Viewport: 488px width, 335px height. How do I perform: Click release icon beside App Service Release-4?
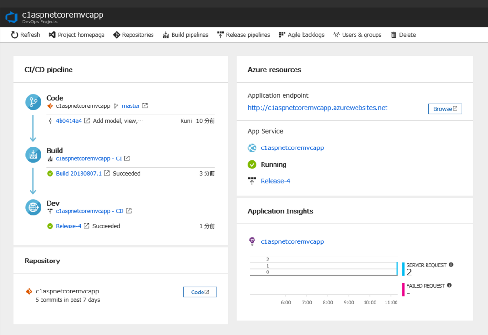252,181
